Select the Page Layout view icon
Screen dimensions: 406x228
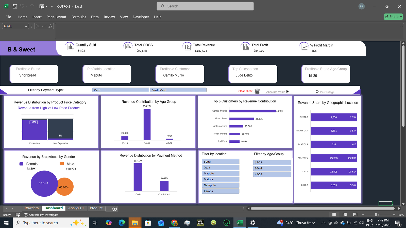click(x=345, y=215)
